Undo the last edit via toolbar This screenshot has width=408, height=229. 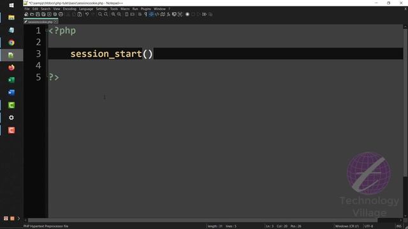[x=87, y=14]
